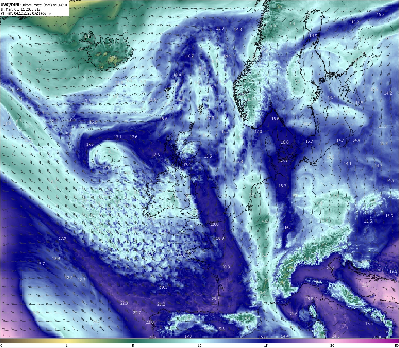
Task: Click the map value '12.5'
Action: coord(69,277)
